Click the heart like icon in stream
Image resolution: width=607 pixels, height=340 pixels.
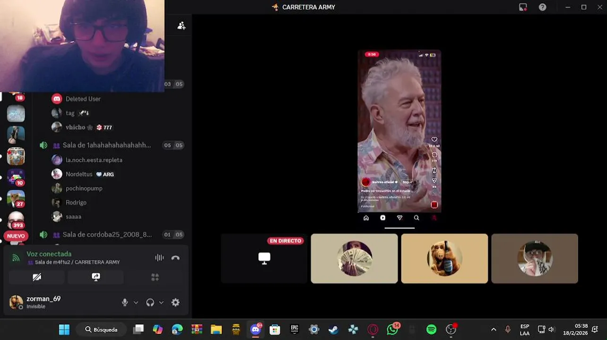point(434,140)
